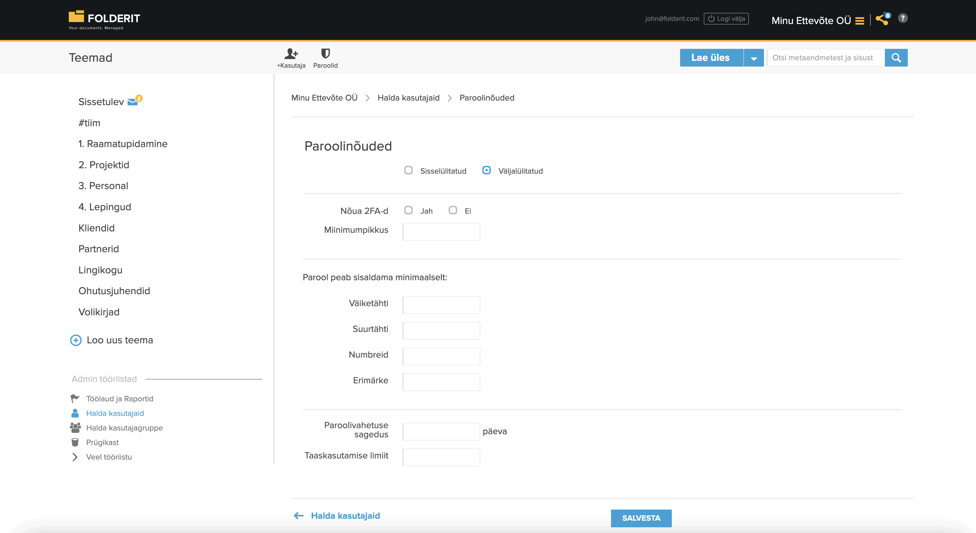Open 3. Personal topic
976x533 pixels.
(103, 186)
